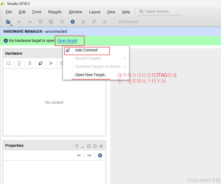221x184 pixels.
Task: Open the Reports menu
Action: (55, 12)
